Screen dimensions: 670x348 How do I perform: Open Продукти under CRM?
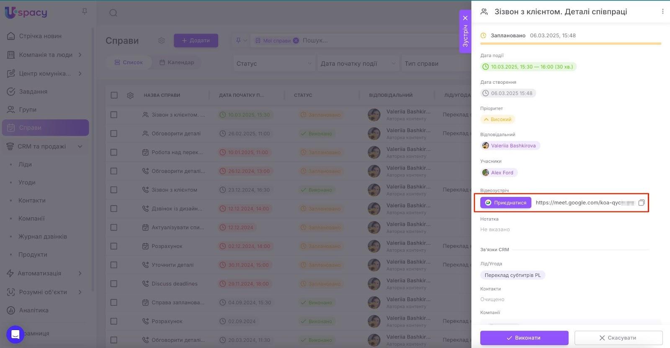click(33, 255)
